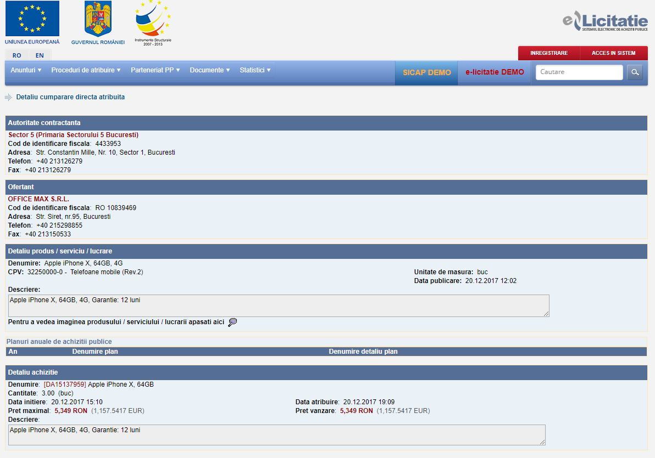Open the Documente dropdown menu
This screenshot has height=458, width=655.
(210, 70)
